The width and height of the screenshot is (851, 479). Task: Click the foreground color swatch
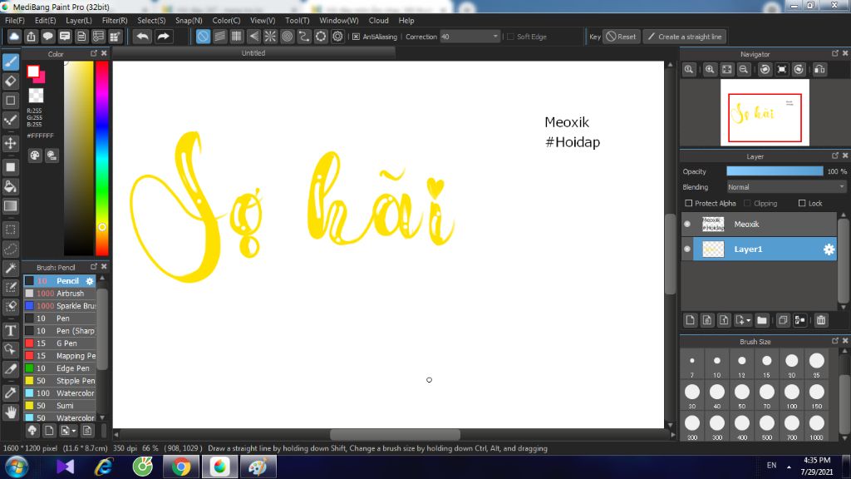[x=33, y=72]
